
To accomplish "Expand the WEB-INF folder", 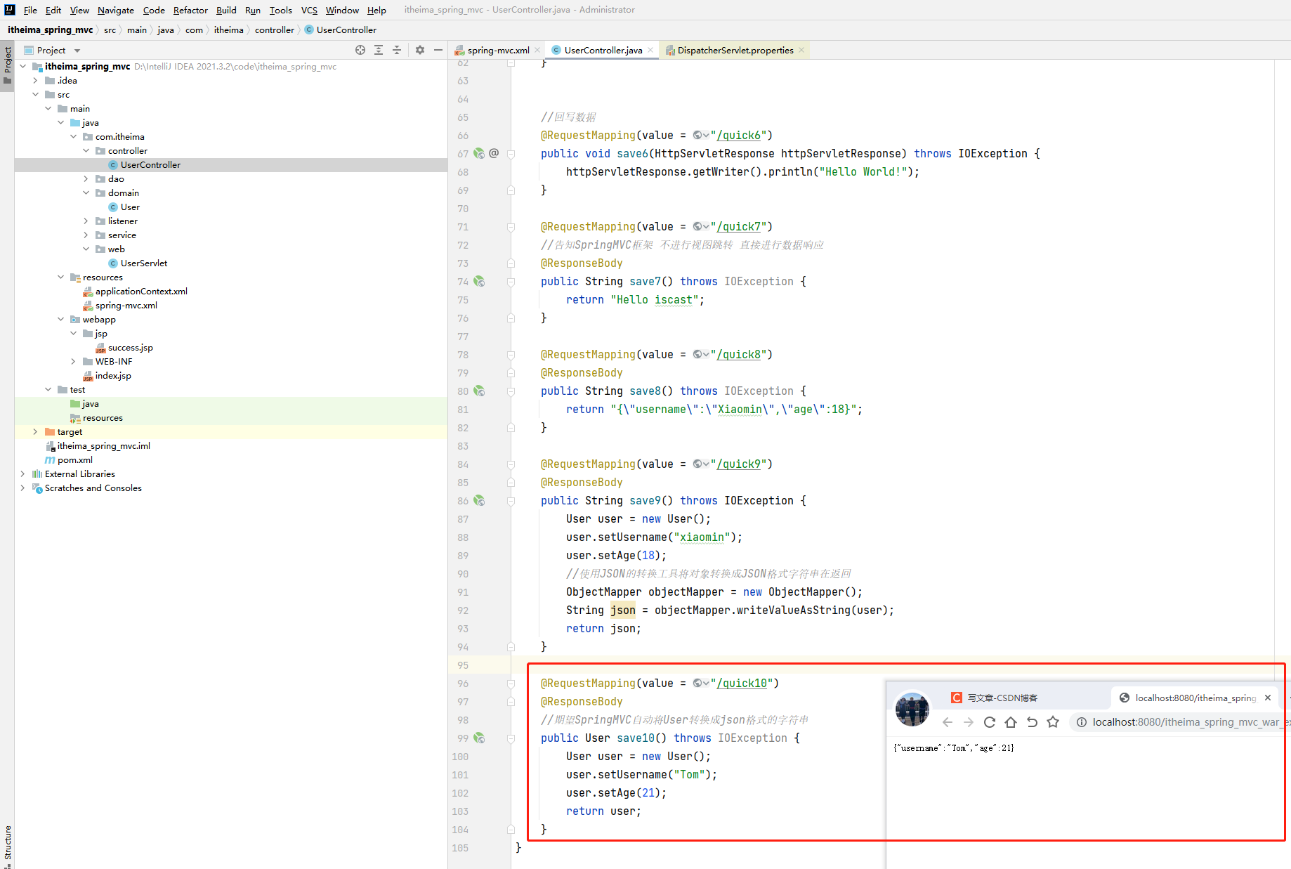I will [74, 361].
